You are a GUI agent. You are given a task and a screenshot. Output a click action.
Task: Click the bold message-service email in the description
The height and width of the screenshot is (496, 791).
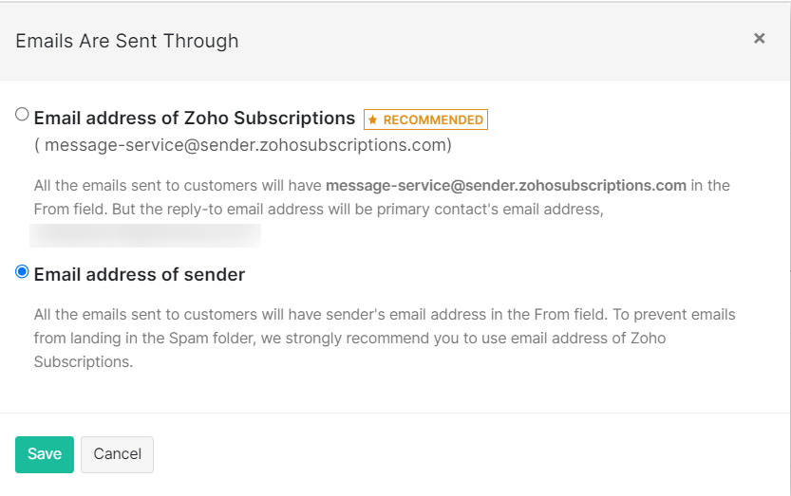click(x=505, y=185)
